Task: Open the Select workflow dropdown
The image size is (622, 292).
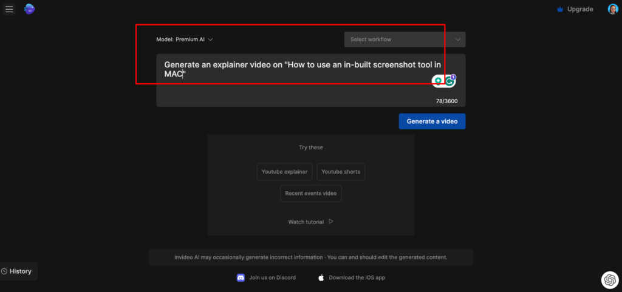Action: click(x=405, y=39)
